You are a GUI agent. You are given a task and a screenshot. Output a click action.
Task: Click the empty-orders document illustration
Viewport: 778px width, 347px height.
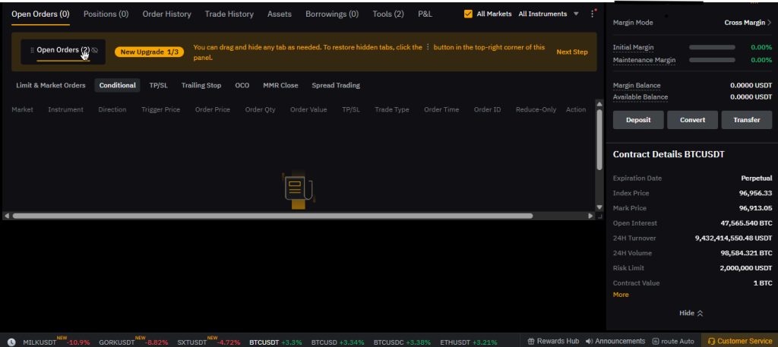(x=298, y=191)
